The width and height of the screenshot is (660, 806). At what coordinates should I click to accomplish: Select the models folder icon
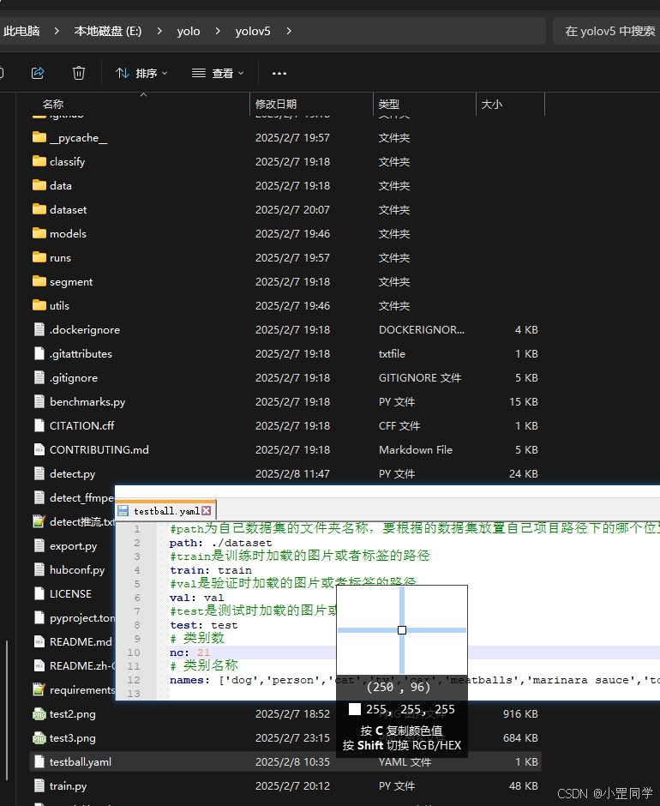coord(39,233)
